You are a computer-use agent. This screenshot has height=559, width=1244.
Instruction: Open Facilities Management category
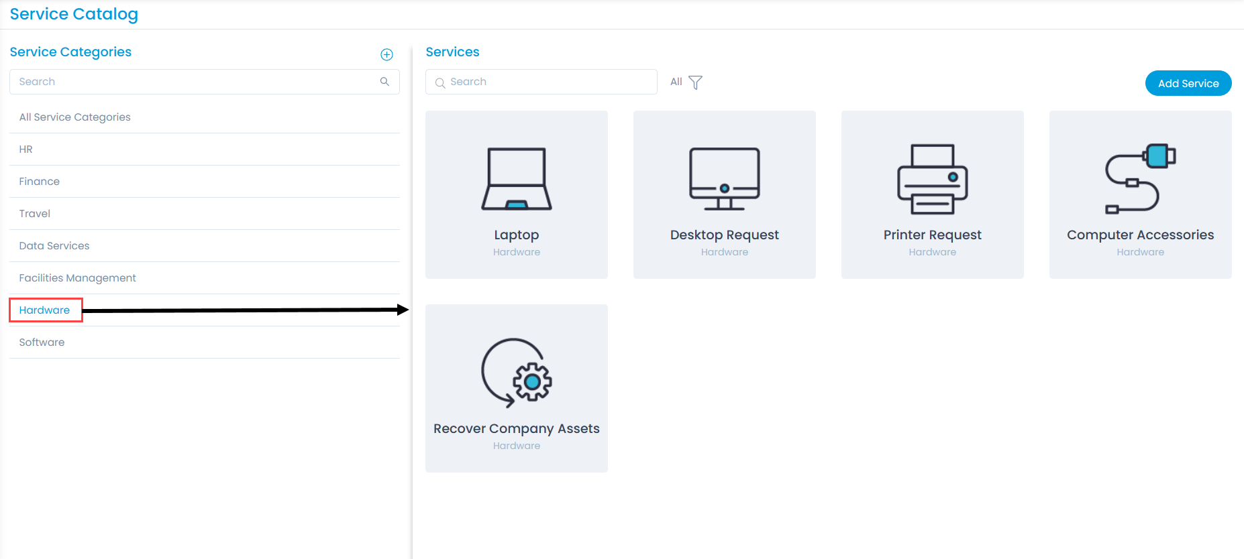[x=77, y=278]
